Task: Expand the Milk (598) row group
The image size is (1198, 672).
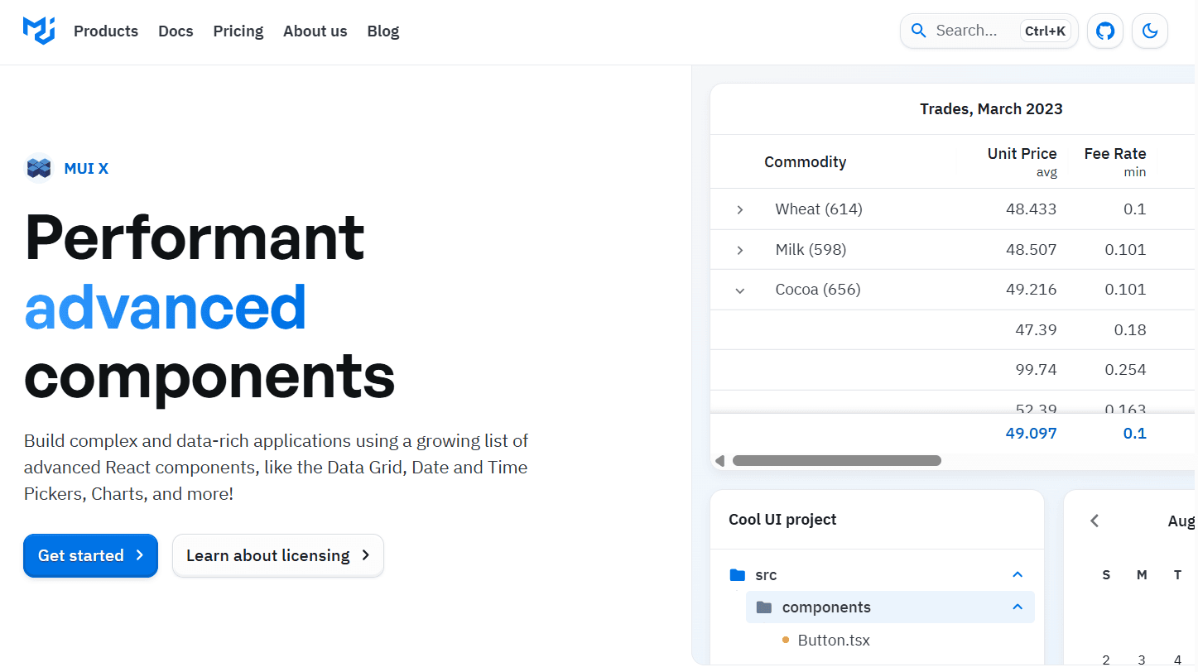Action: coord(740,250)
